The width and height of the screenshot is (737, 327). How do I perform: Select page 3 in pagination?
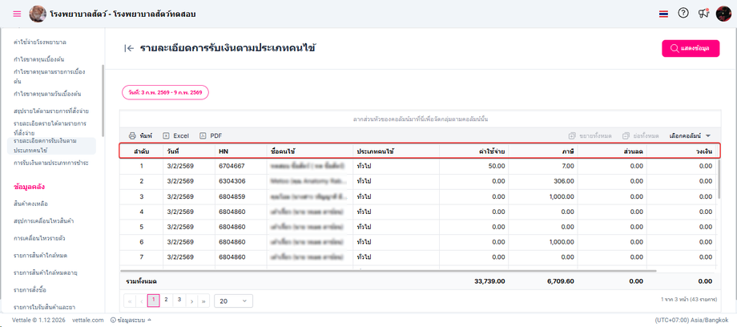tap(179, 300)
